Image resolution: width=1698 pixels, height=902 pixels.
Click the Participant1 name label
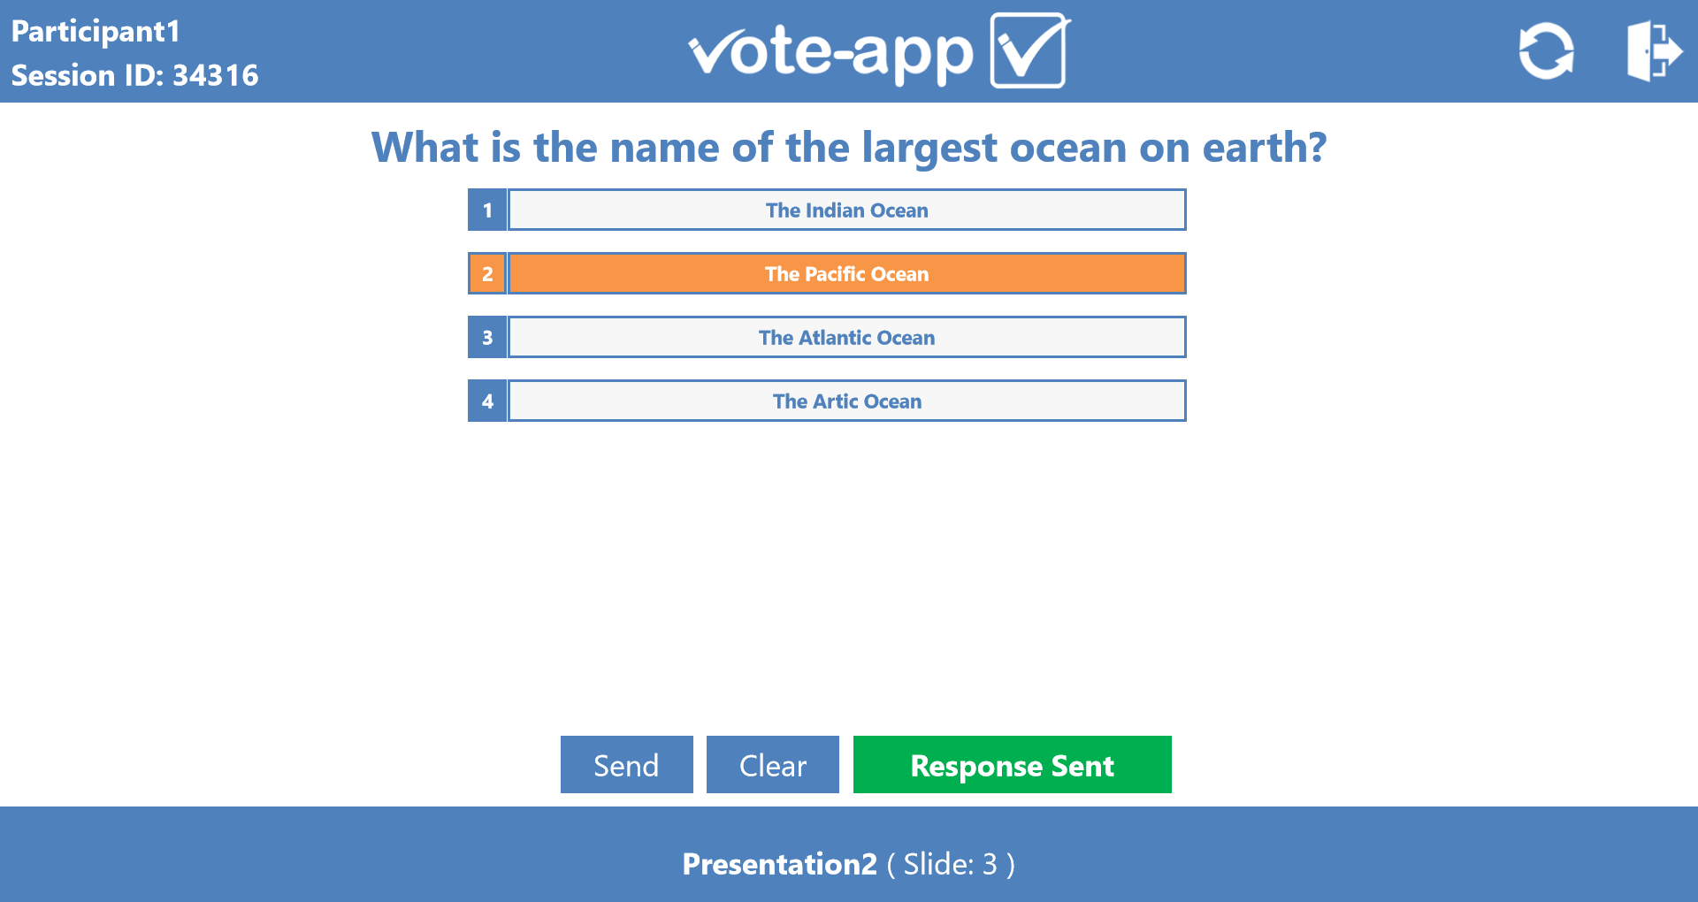point(96,32)
